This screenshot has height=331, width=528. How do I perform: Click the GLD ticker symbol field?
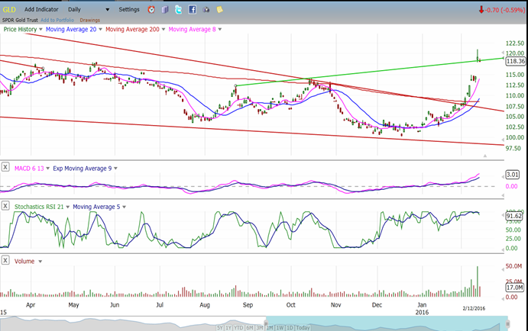point(9,9)
